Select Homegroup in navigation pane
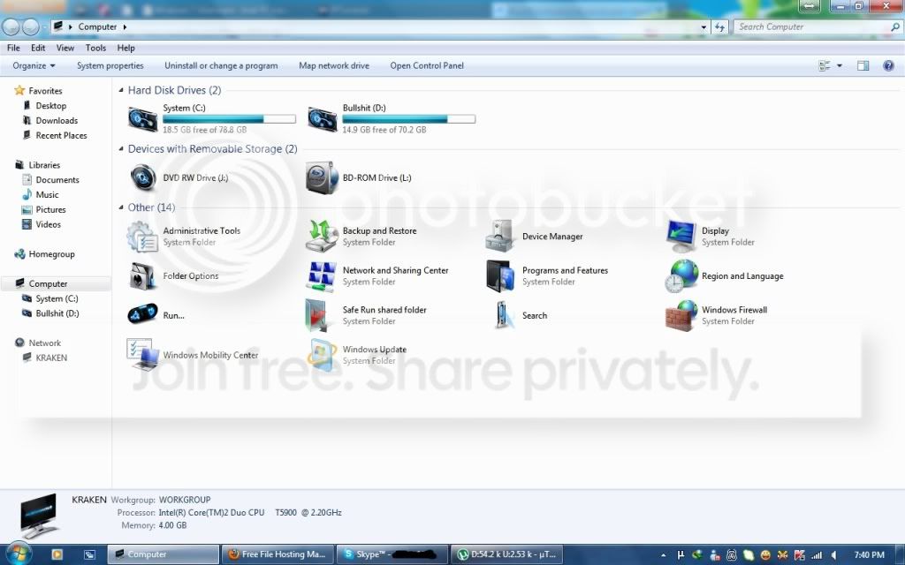Image resolution: width=905 pixels, height=565 pixels. coord(51,254)
